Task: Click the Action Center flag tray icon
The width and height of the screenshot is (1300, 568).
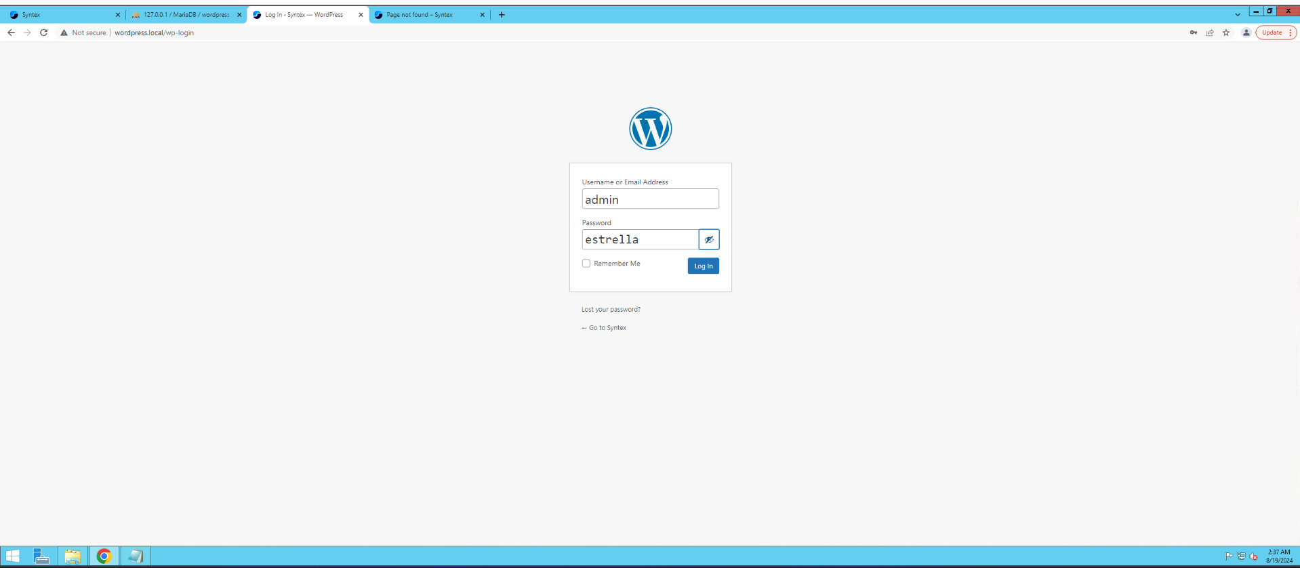Action: (x=1229, y=556)
